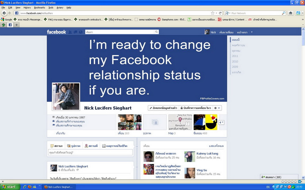Select the Life Event composer tab

(x=115, y=146)
